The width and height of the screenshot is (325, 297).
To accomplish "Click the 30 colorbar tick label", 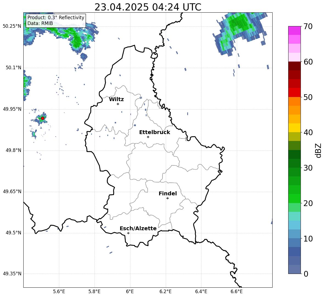I will [308, 168].
